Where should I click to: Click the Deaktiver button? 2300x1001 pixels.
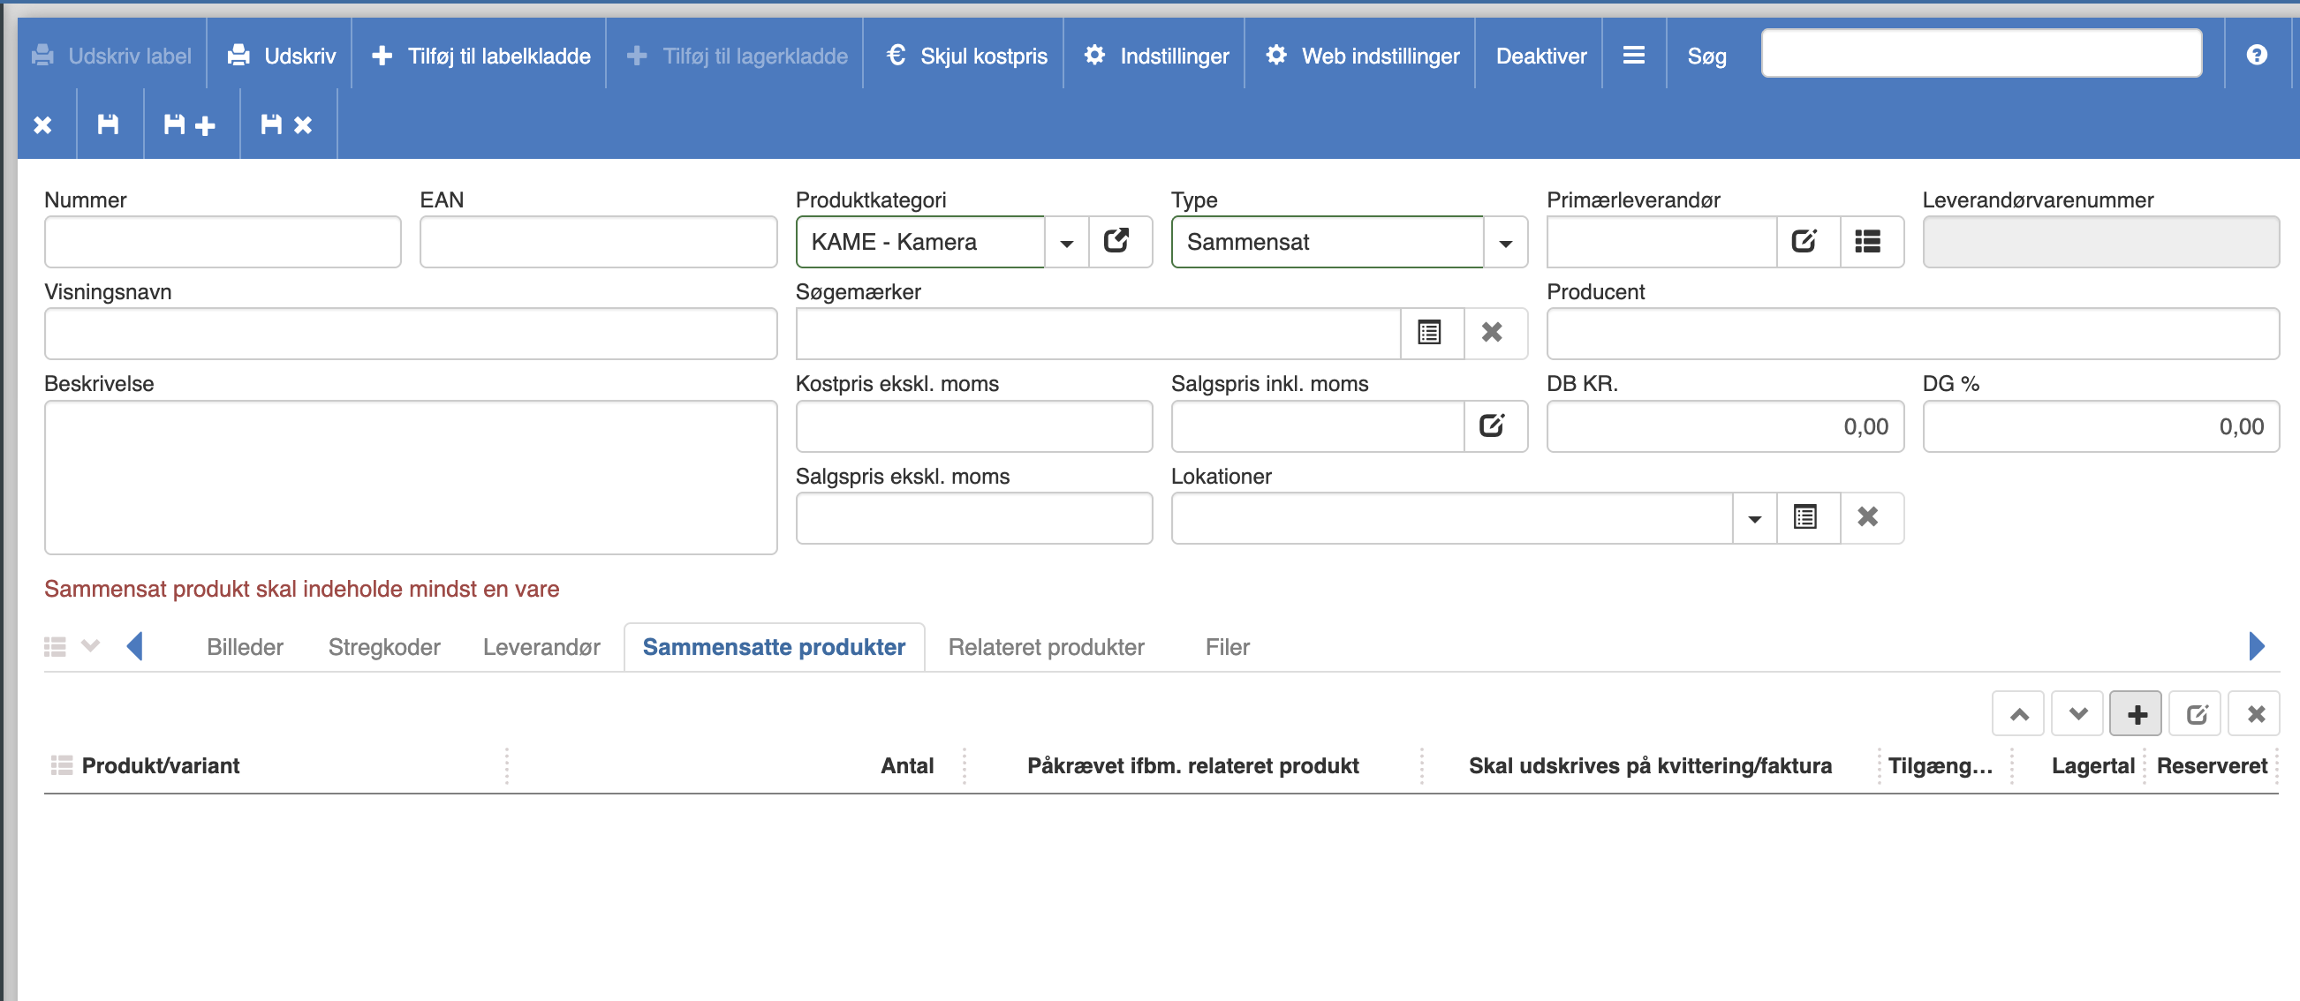tap(1541, 56)
